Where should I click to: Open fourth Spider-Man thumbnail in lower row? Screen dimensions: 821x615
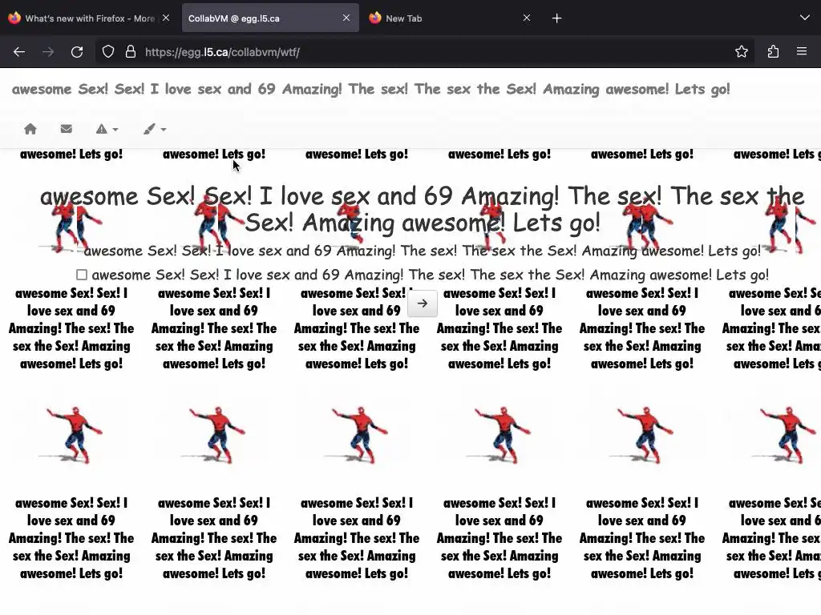(x=500, y=435)
